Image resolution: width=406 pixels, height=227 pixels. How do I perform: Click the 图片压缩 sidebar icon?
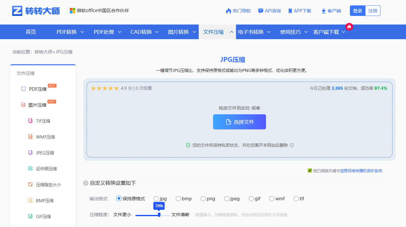(x=23, y=105)
